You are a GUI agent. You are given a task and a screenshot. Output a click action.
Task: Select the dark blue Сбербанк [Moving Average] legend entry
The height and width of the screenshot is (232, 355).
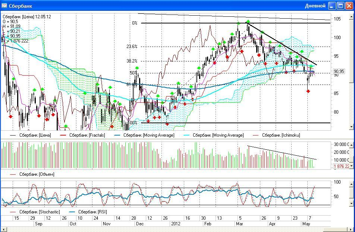coord(144,135)
